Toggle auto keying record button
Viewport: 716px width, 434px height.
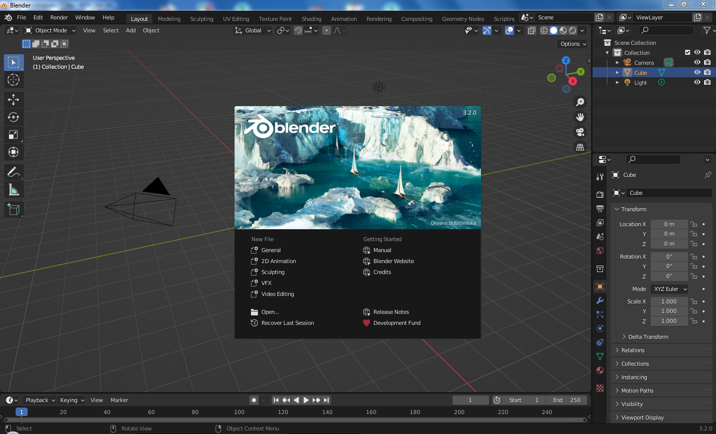[254, 400]
